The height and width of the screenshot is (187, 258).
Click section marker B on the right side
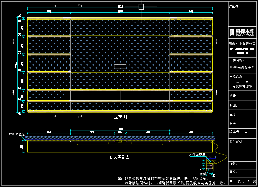click(216, 92)
